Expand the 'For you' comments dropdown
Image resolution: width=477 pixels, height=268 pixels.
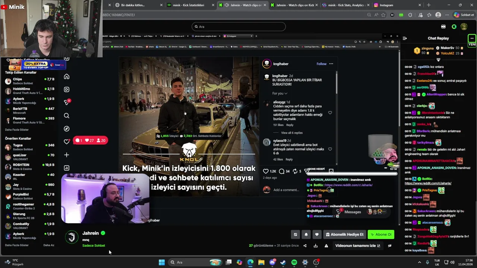(280, 93)
